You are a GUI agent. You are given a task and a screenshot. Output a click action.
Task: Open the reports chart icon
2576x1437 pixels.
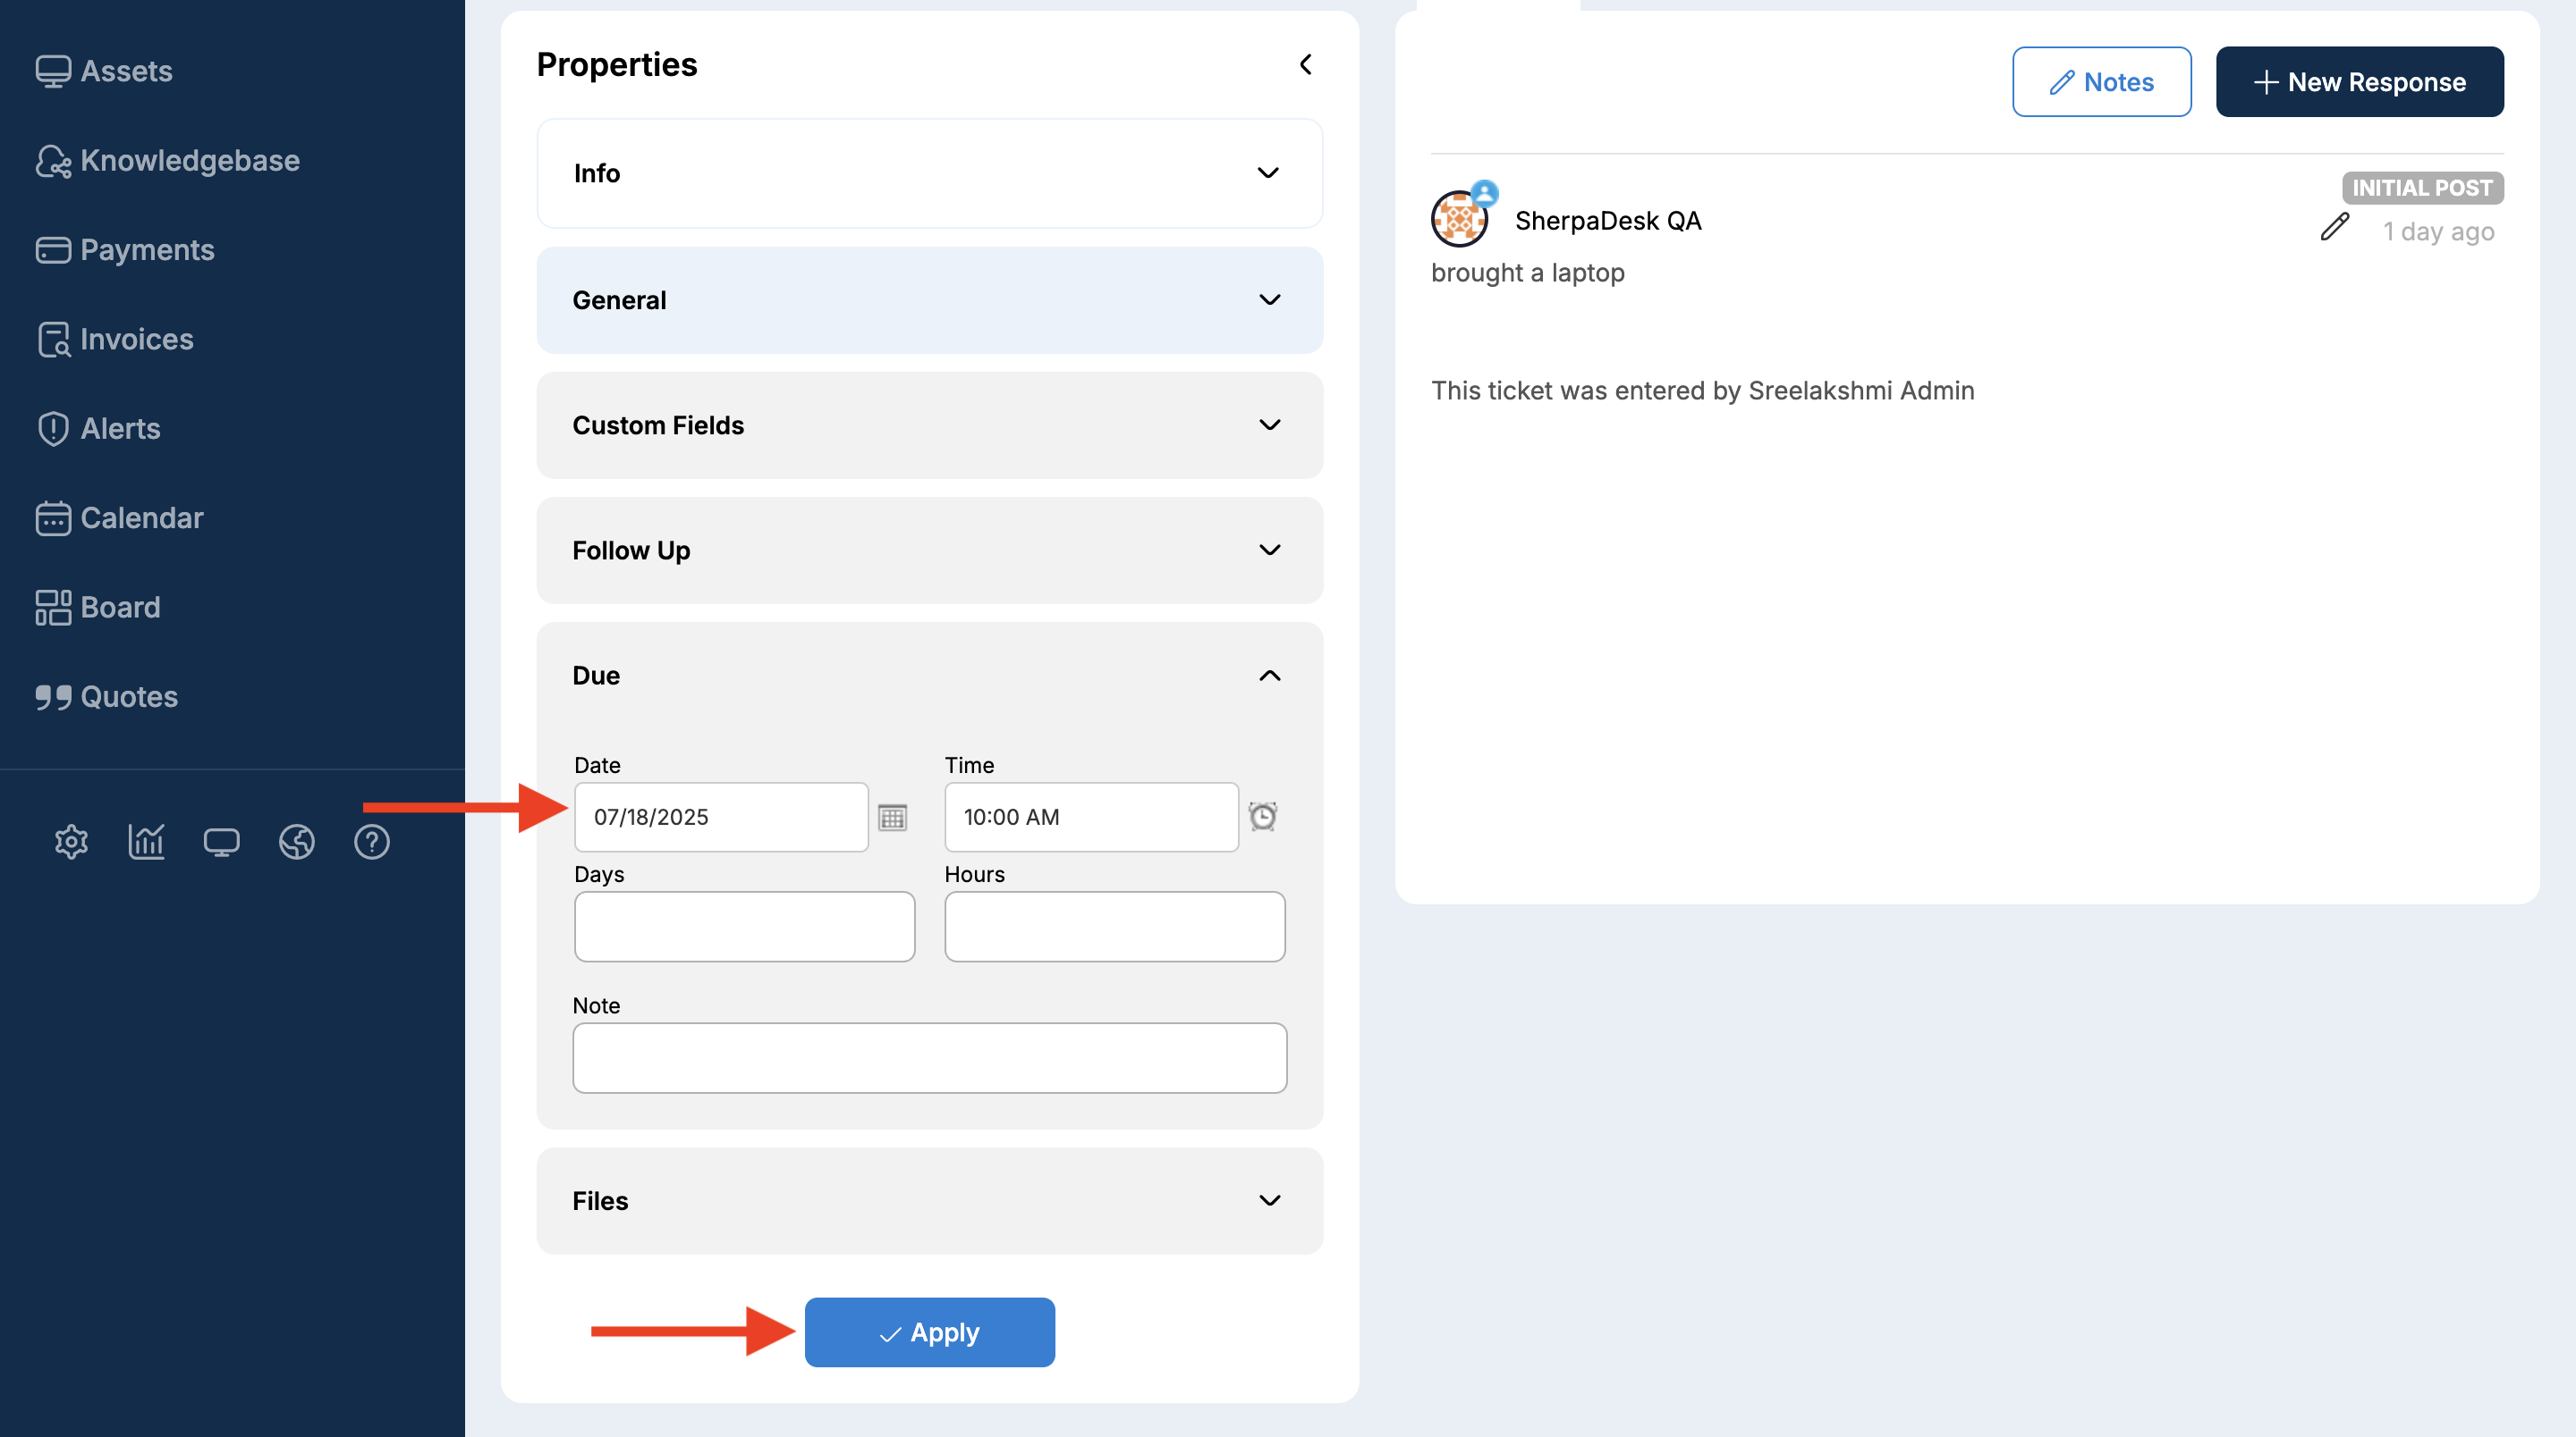pyautogui.click(x=146, y=842)
